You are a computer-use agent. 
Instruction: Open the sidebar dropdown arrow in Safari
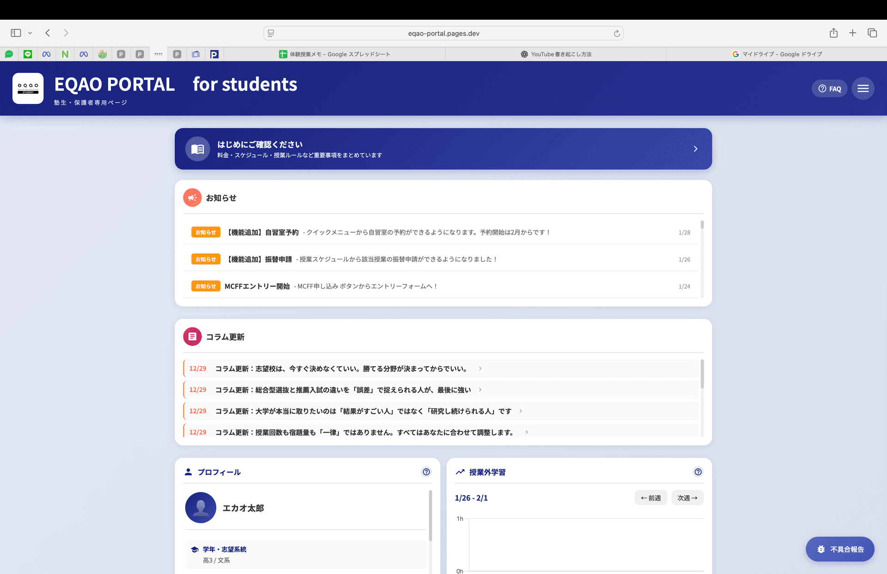click(30, 33)
